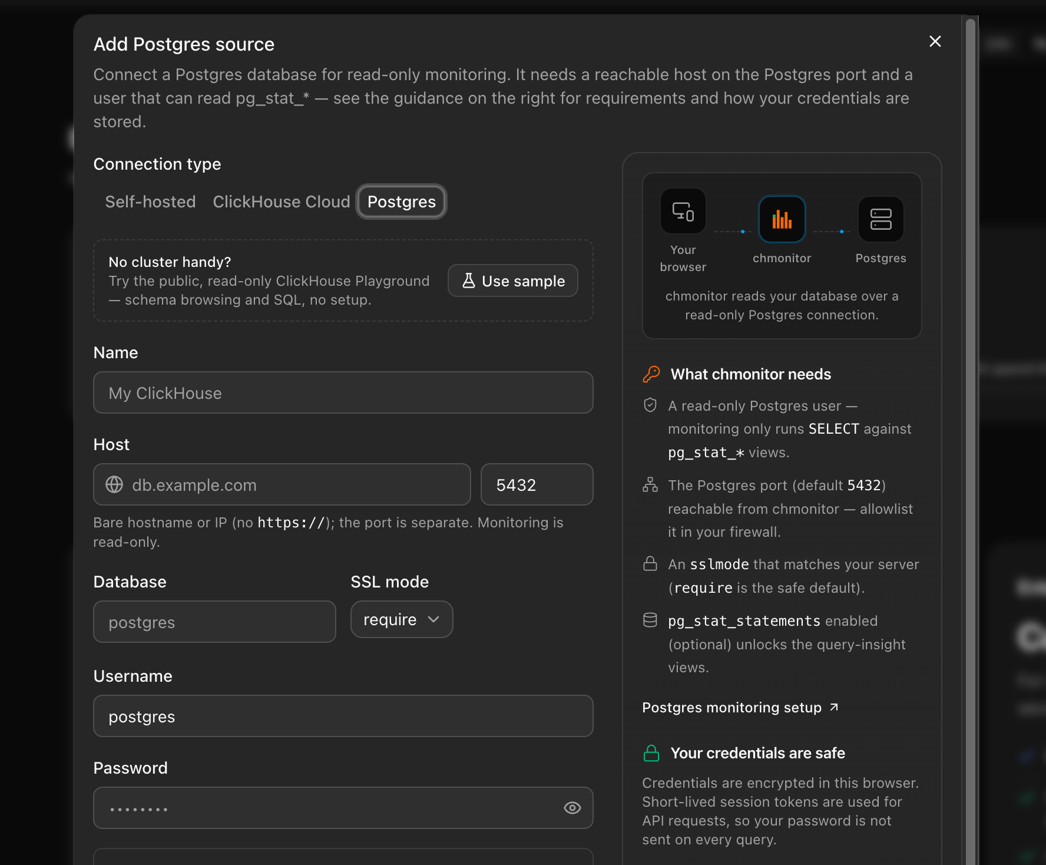Close the Add Postgres source dialog
Screen dimensions: 1046x865
(935, 41)
